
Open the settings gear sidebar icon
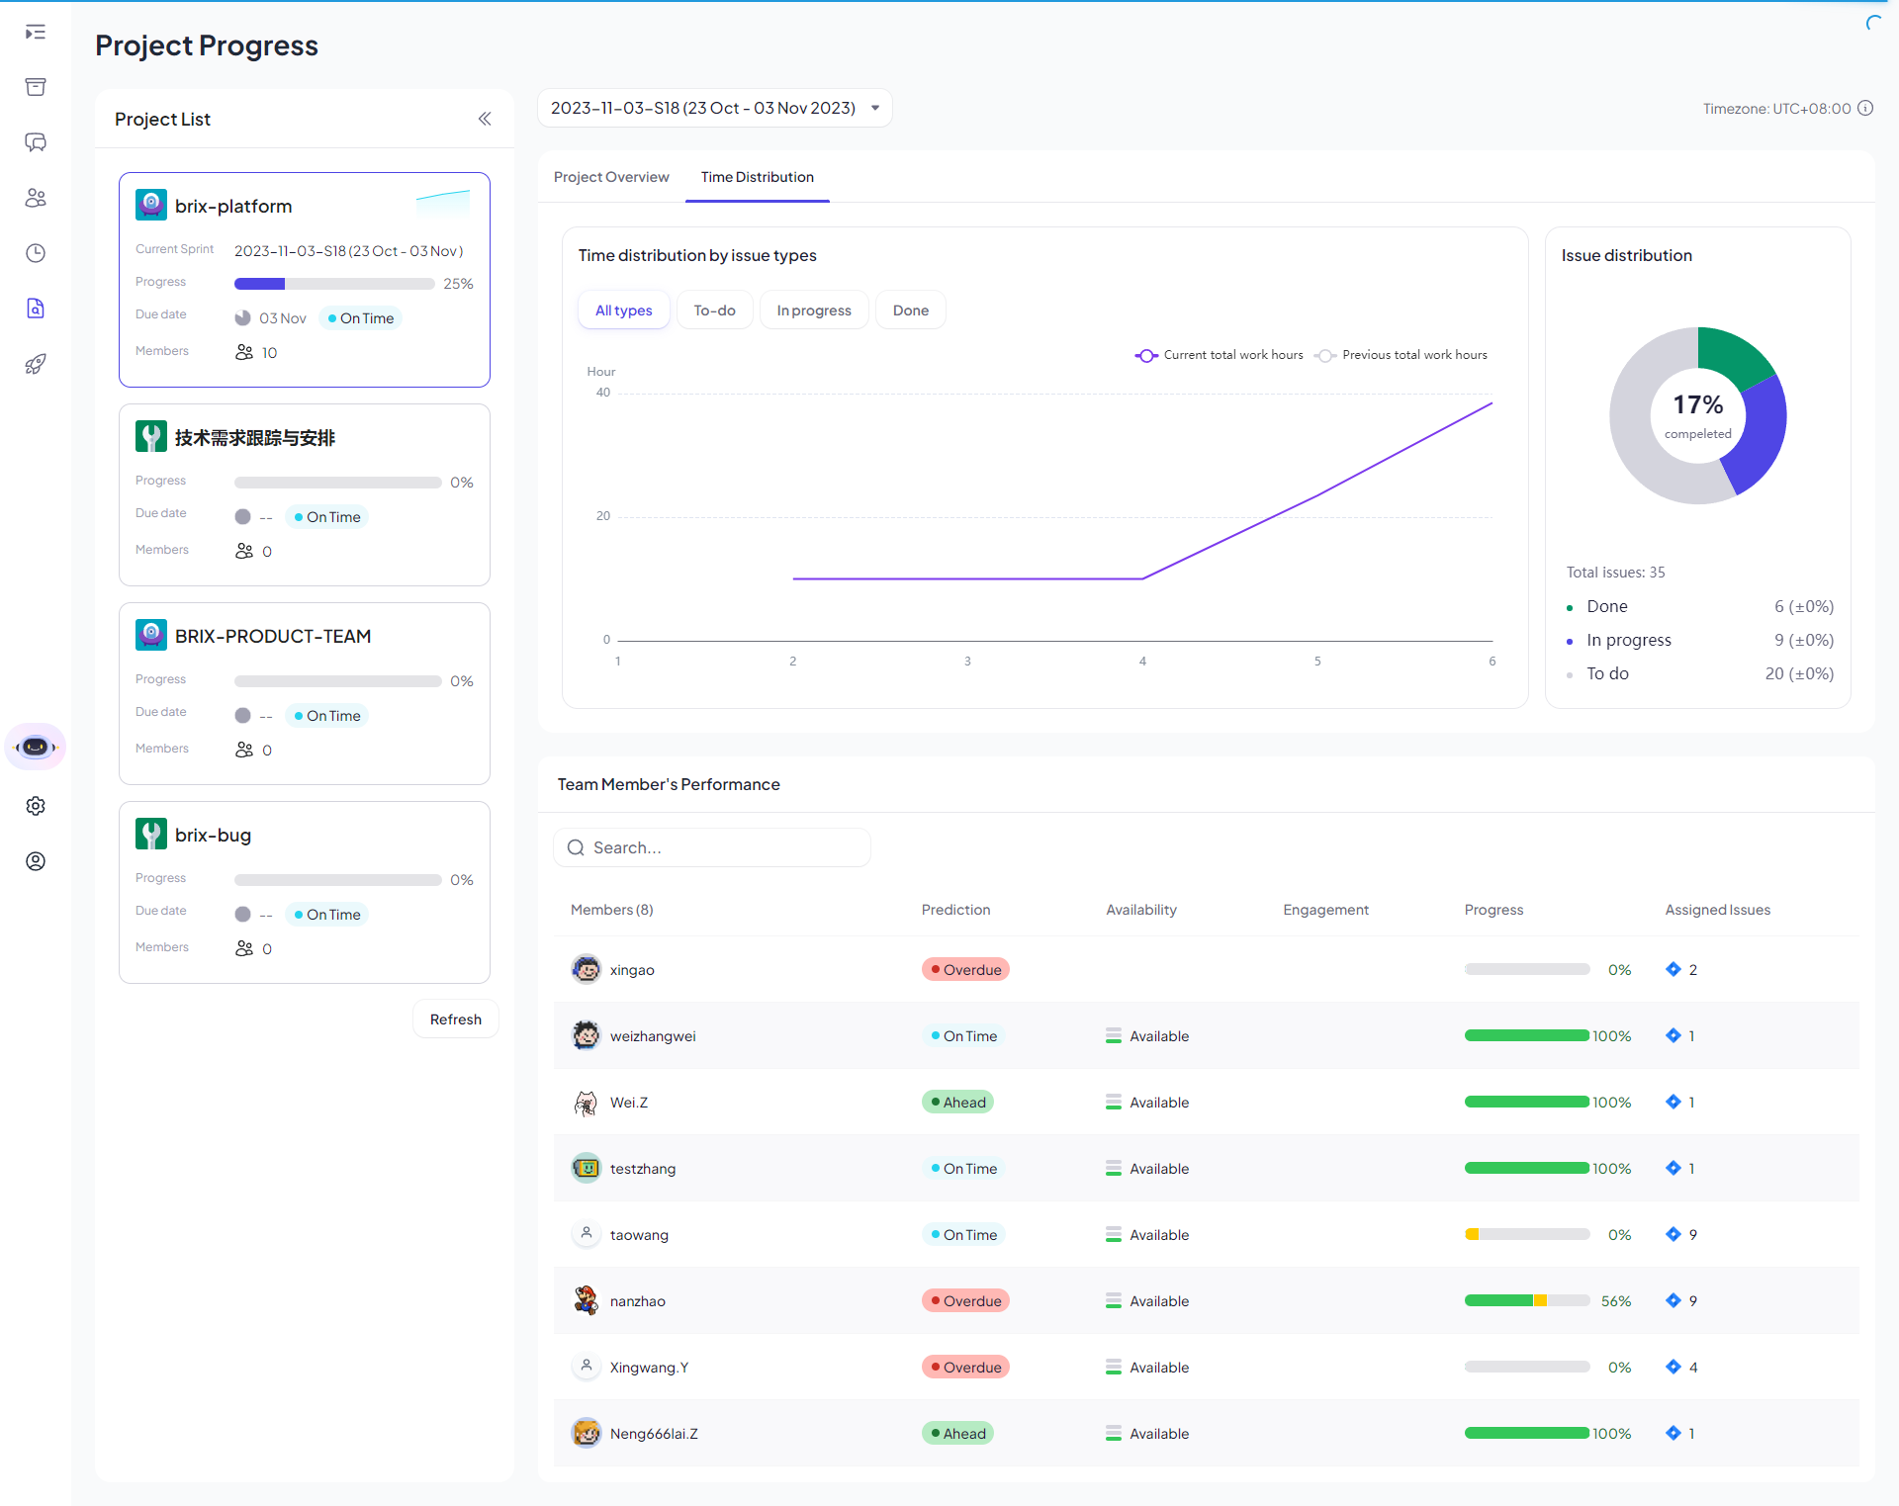[36, 806]
